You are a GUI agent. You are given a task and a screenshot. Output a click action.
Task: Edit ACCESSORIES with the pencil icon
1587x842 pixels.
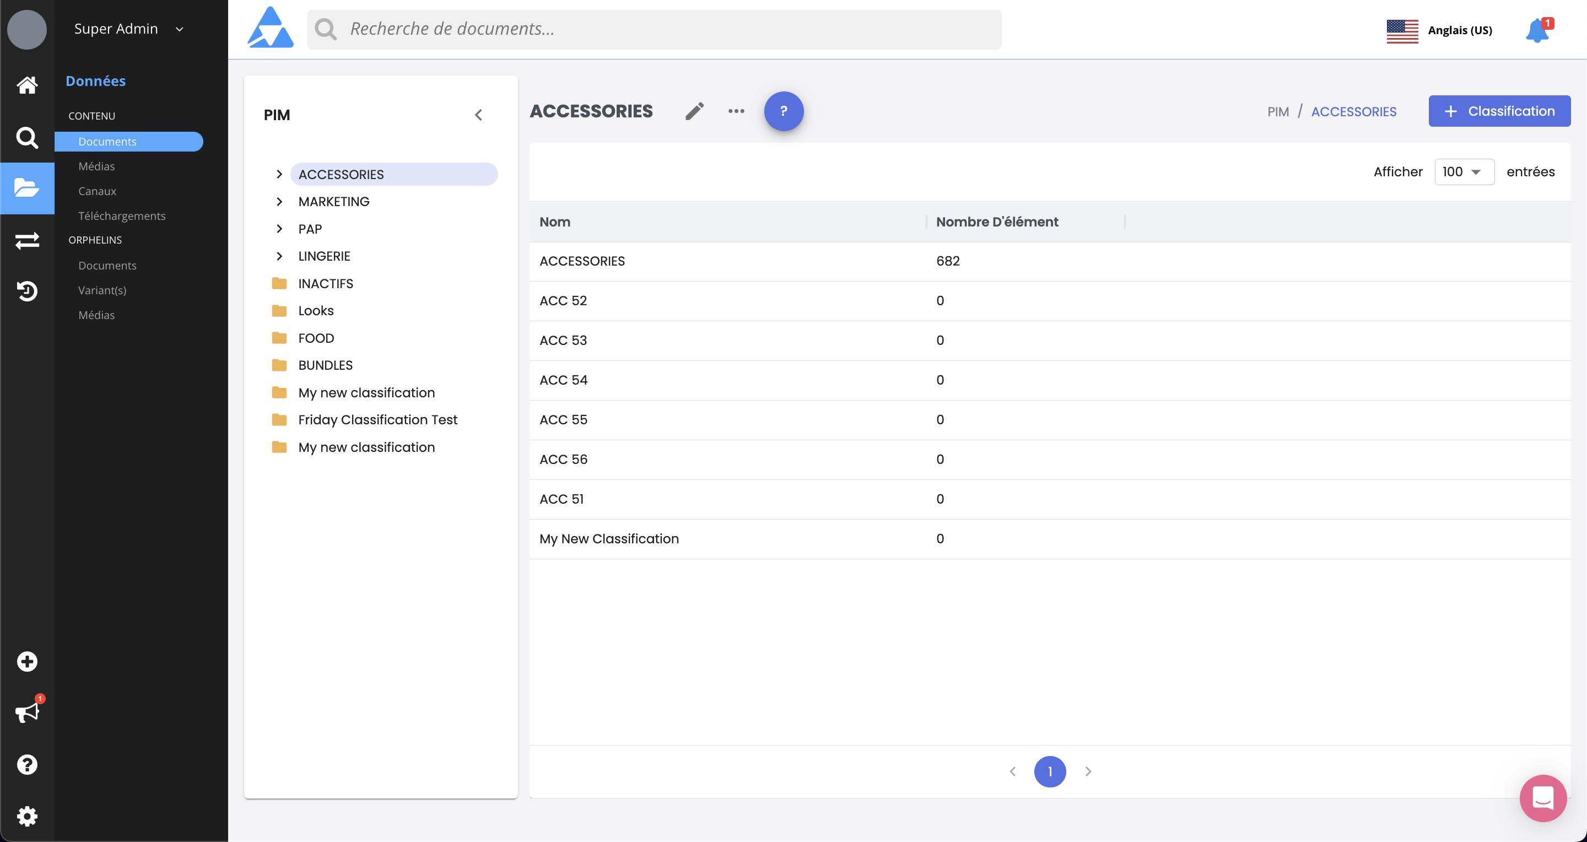pyautogui.click(x=695, y=111)
